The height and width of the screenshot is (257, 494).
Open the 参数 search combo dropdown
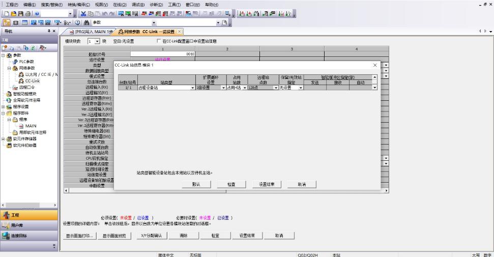pos(154,23)
